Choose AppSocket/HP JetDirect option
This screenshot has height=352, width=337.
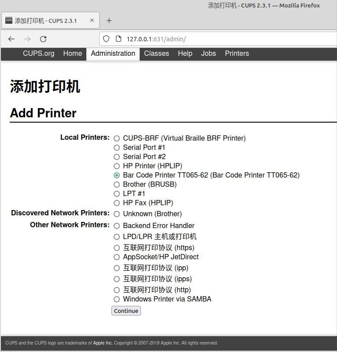pyautogui.click(x=117, y=257)
